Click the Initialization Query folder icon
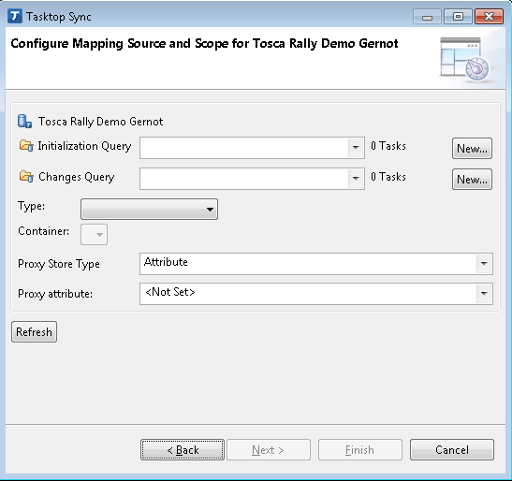Image resolution: width=512 pixels, height=481 pixels. pyautogui.click(x=26, y=145)
